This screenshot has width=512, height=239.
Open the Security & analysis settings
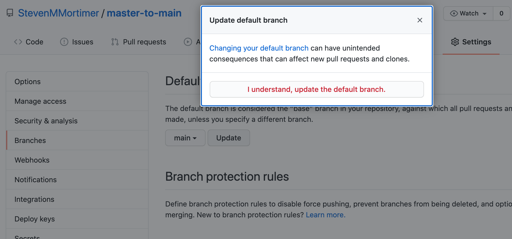(46, 121)
